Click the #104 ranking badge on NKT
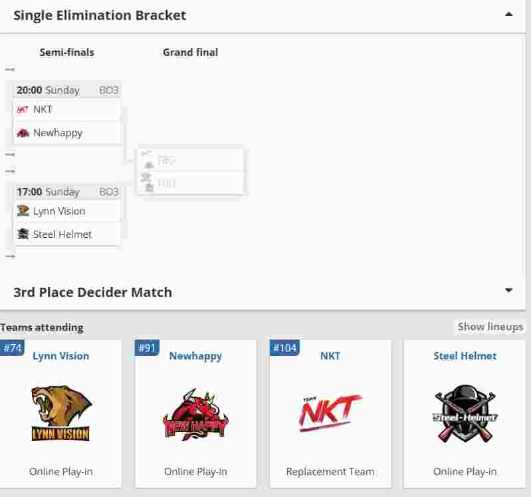The height and width of the screenshot is (497, 531). click(284, 348)
